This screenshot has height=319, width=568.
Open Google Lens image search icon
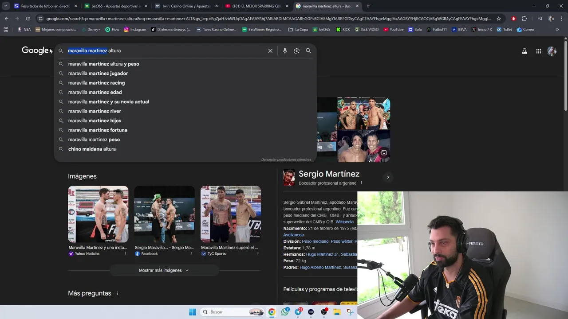tap(296, 51)
